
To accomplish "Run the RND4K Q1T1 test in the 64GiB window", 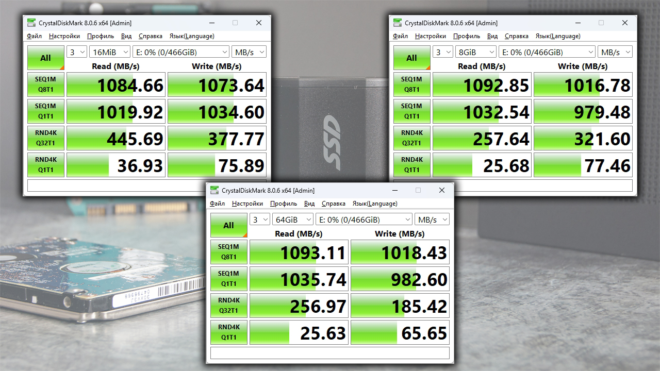I will point(229,332).
